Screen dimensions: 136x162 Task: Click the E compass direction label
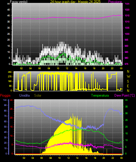pyautogui.click(x=128, y=86)
